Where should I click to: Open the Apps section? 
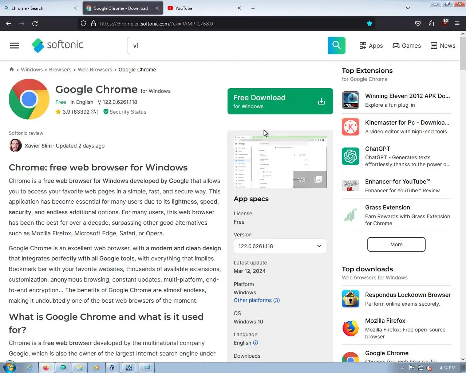coord(371,46)
